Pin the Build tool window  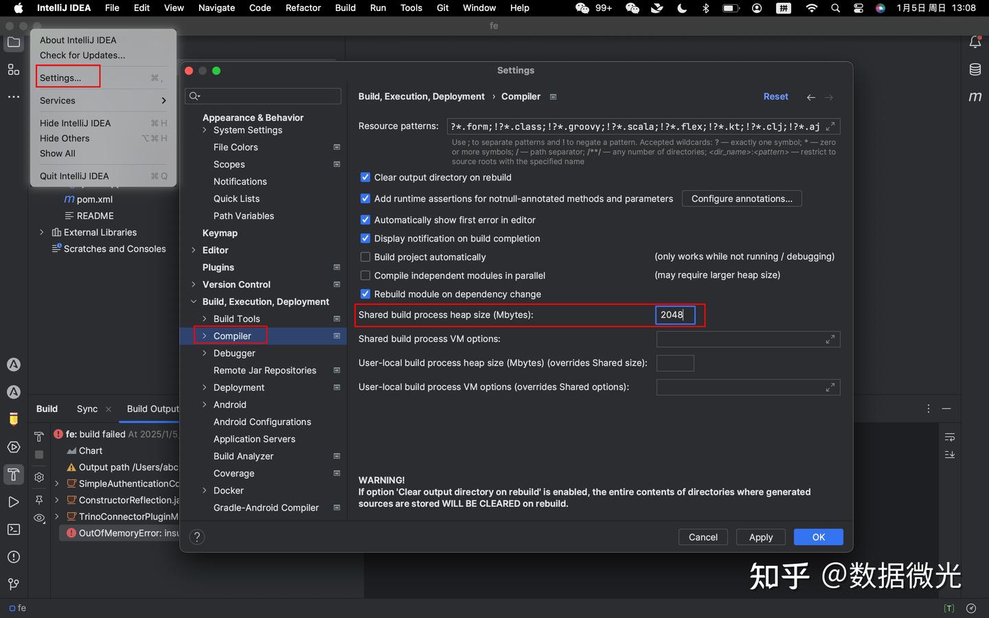point(39,500)
